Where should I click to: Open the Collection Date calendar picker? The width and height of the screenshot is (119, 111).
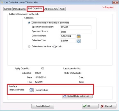[79, 36]
